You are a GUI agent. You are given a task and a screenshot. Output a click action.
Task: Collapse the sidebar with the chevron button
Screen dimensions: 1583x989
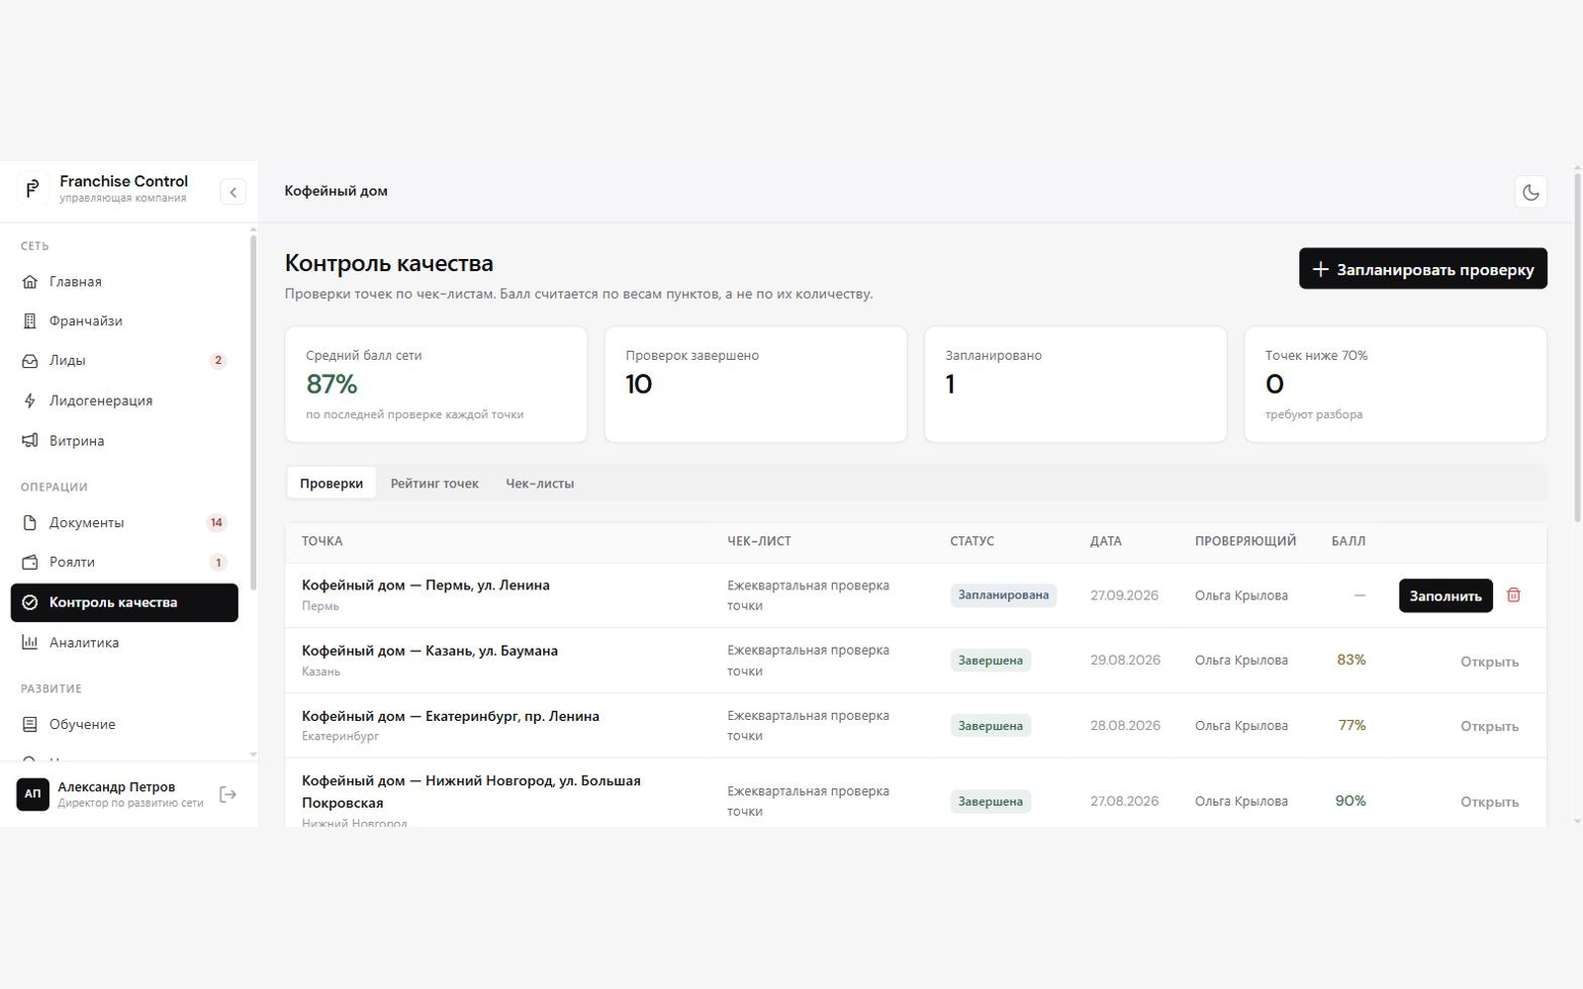tap(233, 192)
